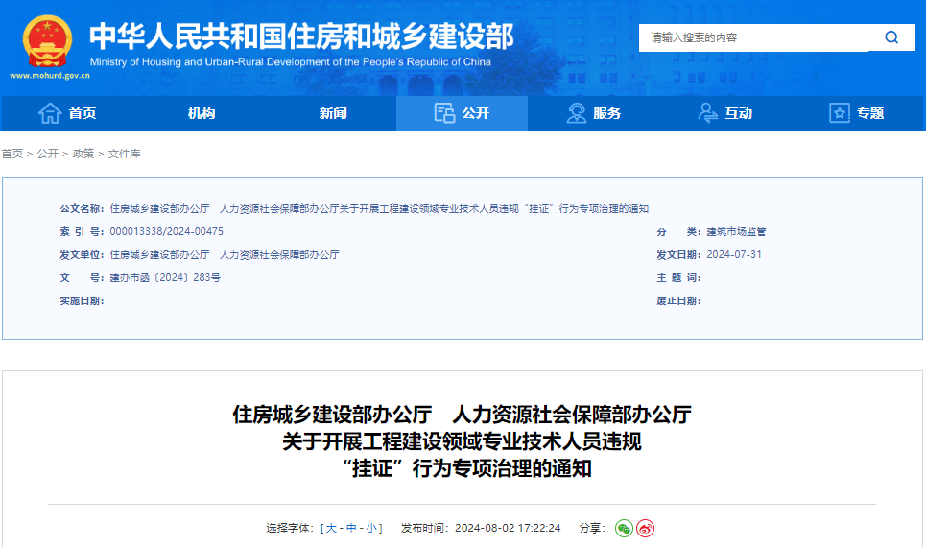926x547 pixels.
Task: Click the 专题 star icon
Action: coord(840,113)
